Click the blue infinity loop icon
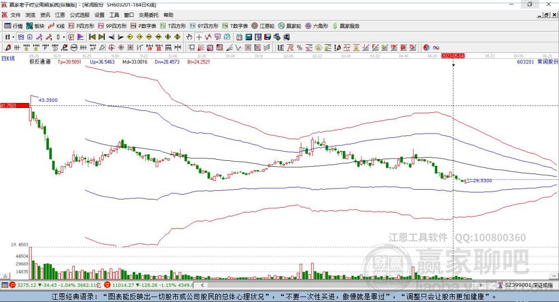Image resolution: width=559 pixels, height=302 pixels. [x=436, y=48]
